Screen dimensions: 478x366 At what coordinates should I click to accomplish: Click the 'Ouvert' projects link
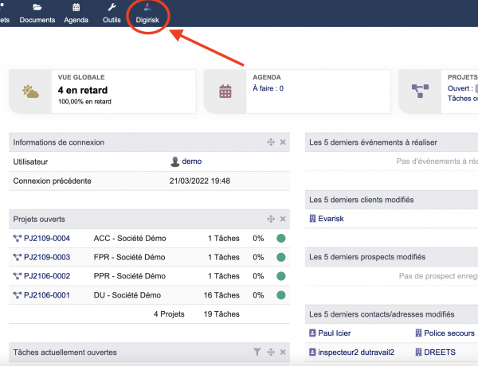pyautogui.click(x=460, y=88)
